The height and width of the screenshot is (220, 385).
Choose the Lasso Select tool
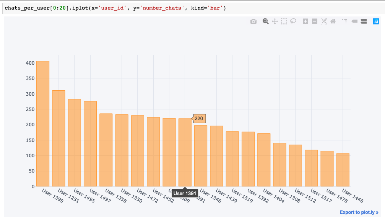tap(293, 21)
